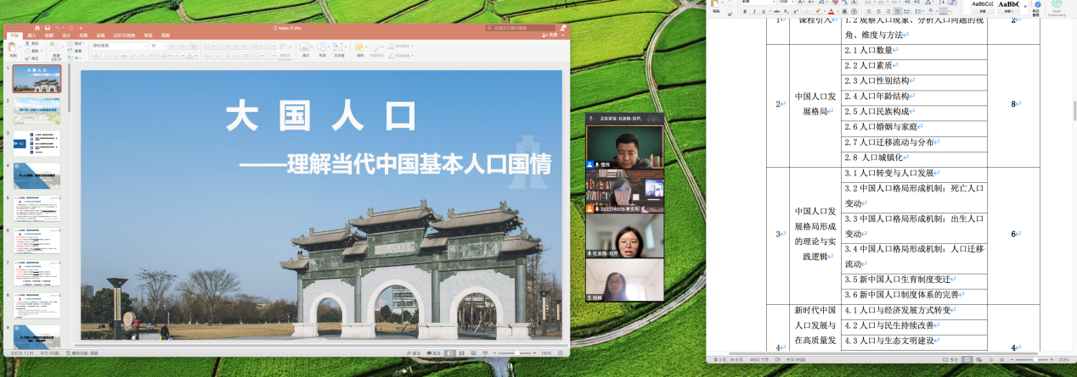Toggle Underline in the Word ribbon
This screenshot has width=1077, height=377.
pos(764,12)
